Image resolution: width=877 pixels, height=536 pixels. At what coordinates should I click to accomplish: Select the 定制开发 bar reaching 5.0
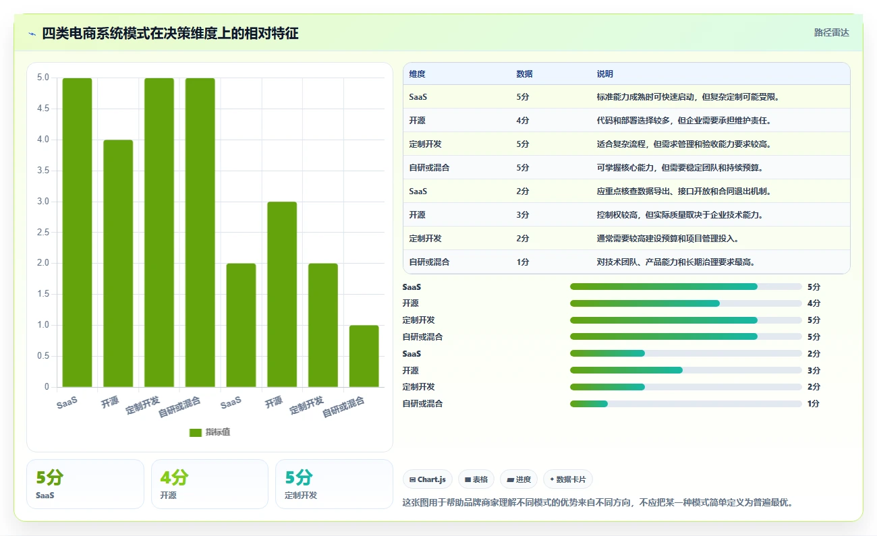click(159, 233)
